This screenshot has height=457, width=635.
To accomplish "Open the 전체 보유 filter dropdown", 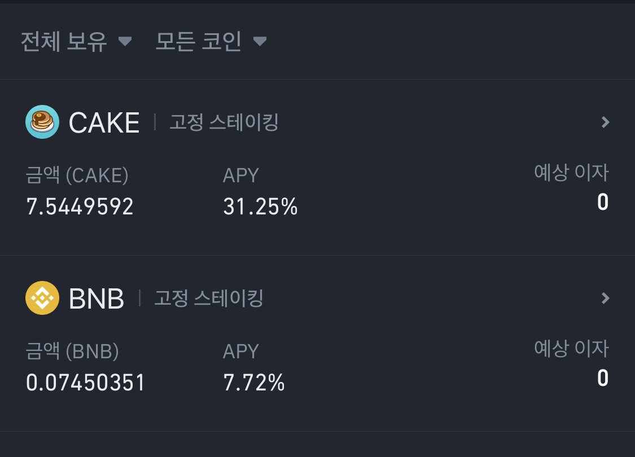I will [x=76, y=41].
